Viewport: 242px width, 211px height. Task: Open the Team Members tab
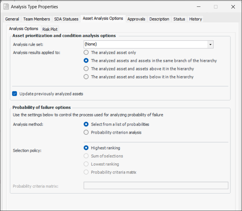pos(37,19)
